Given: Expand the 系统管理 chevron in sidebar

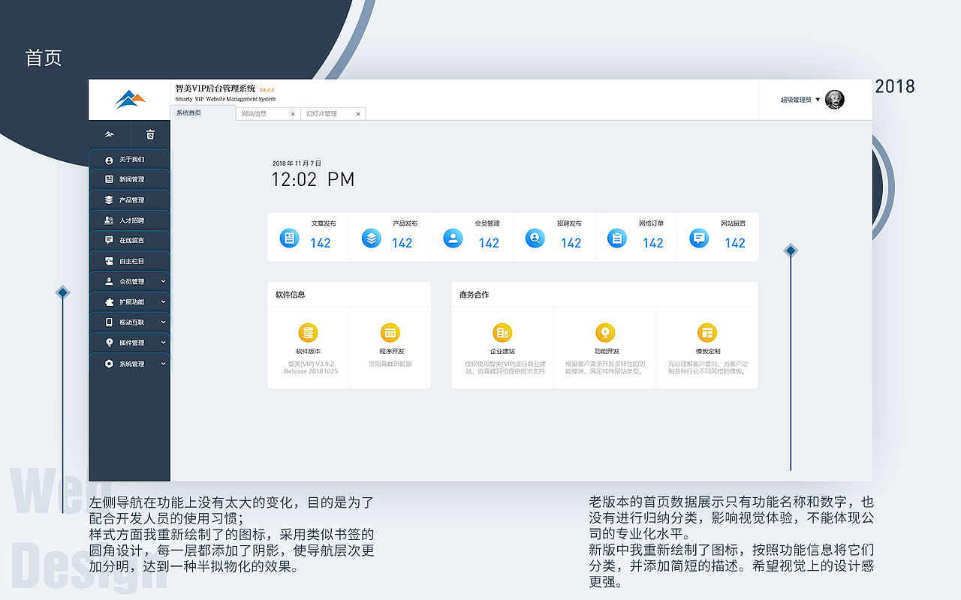Looking at the screenshot, I should tap(164, 364).
